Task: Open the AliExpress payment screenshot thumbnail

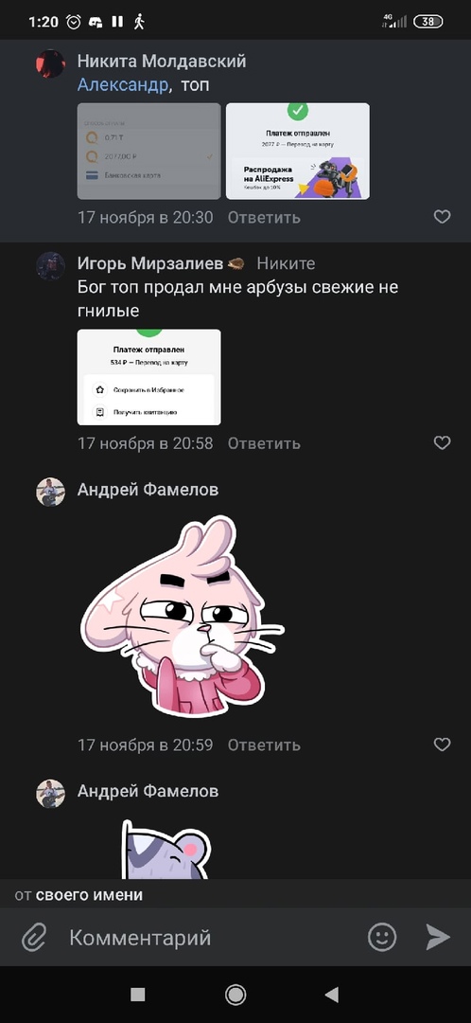Action: tap(298, 151)
